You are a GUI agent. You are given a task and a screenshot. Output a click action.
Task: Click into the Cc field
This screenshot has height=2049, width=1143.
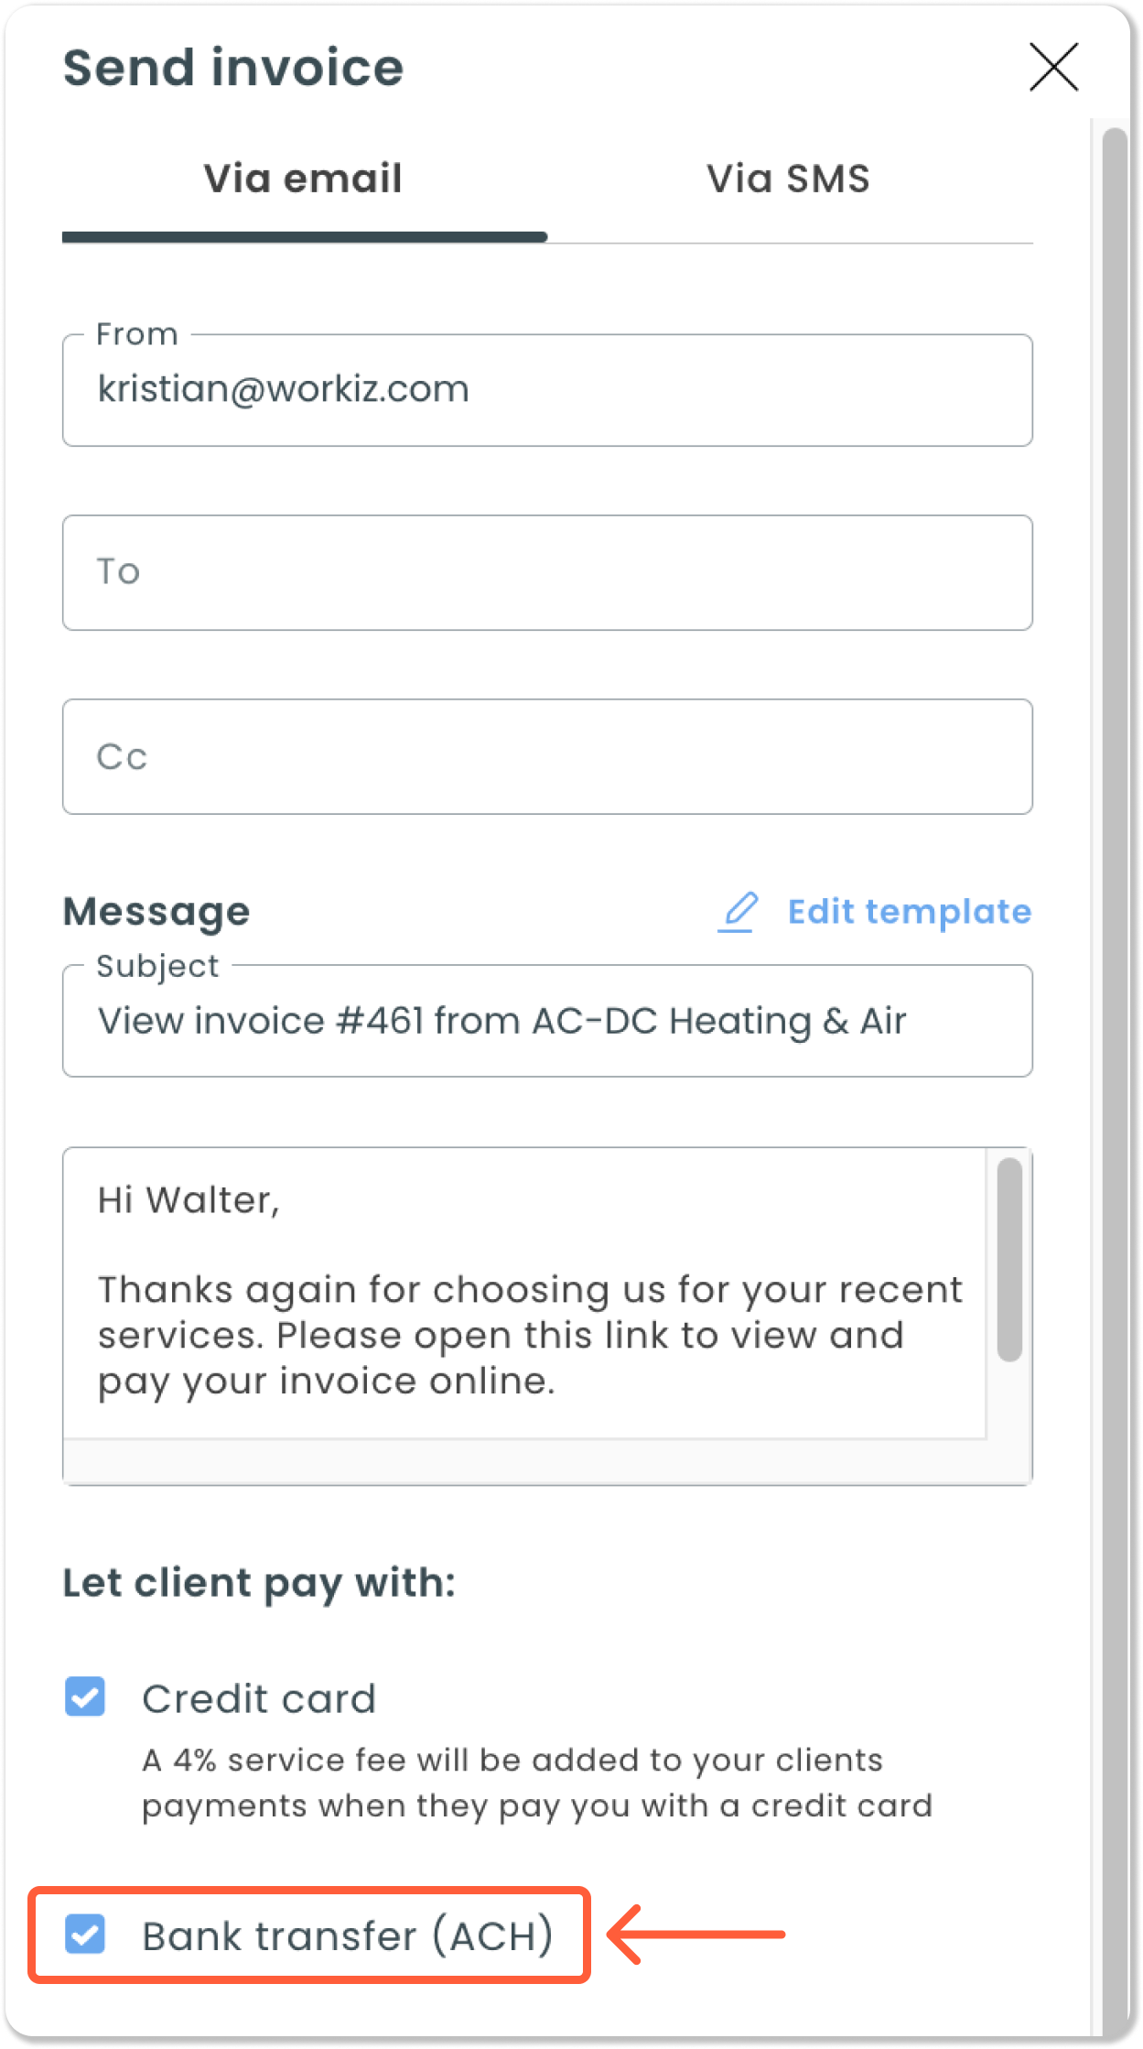coord(547,756)
